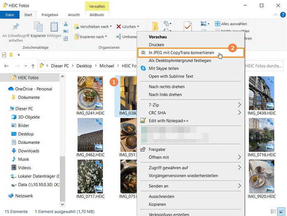Expand the Öffnen mit submenu
Viewport: 287px width, 216px height.
[x=191, y=157]
